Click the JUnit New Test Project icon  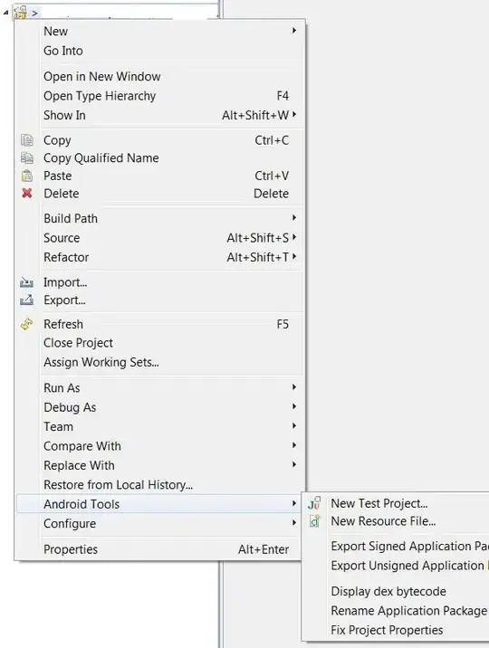click(x=314, y=503)
